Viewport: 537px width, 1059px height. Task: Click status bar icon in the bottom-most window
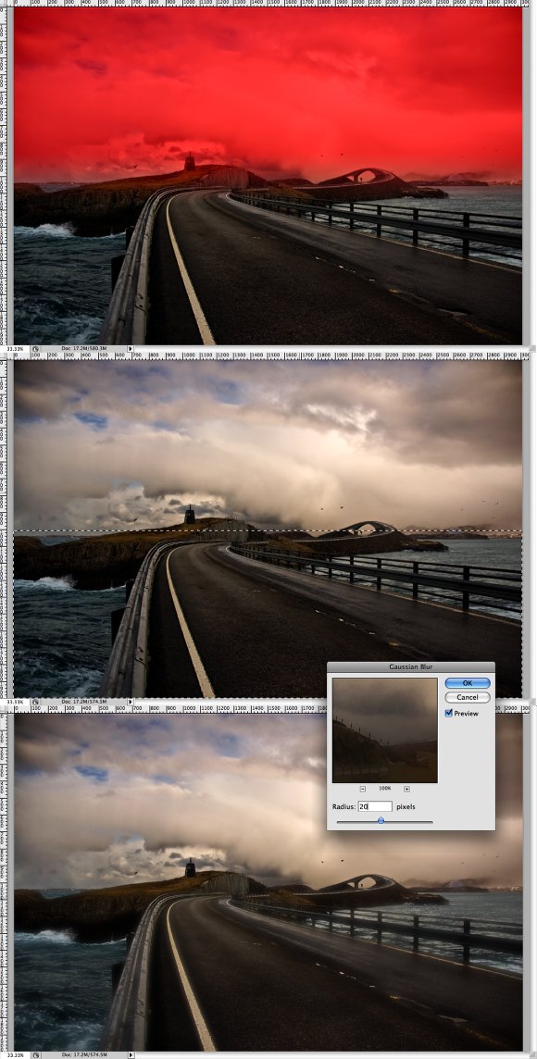click(34, 1054)
